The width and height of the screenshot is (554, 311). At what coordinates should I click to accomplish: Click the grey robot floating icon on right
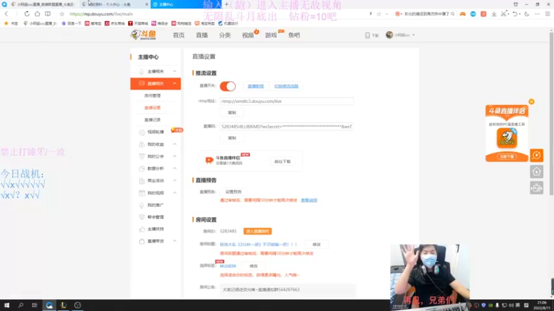536,188
